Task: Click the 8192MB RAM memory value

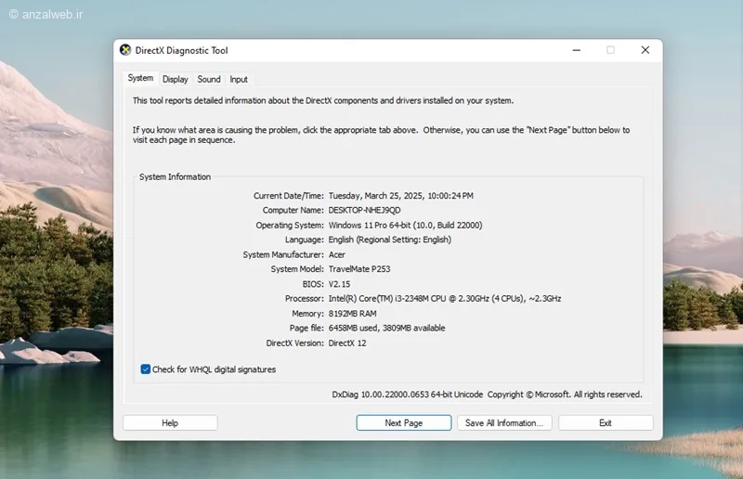Action: click(x=353, y=313)
